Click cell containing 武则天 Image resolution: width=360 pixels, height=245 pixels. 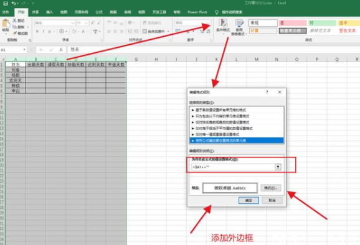(16, 80)
